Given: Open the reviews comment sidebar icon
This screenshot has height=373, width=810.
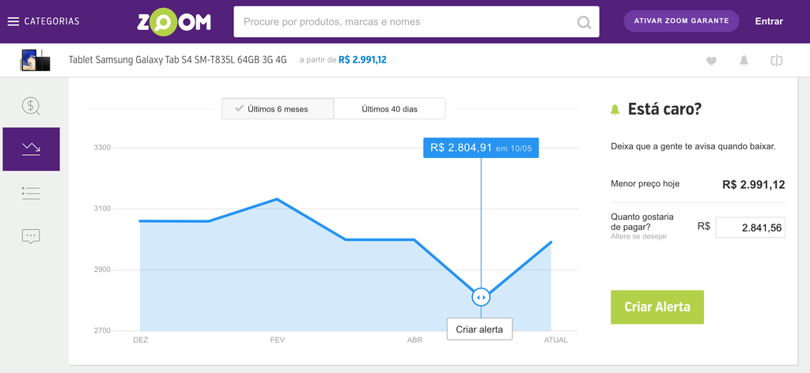Looking at the screenshot, I should point(31,236).
